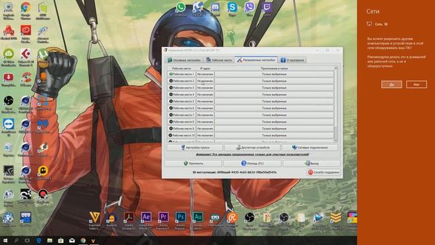Click the IP address field of Рабочее место 7
The image size is (435, 245).
205,115
